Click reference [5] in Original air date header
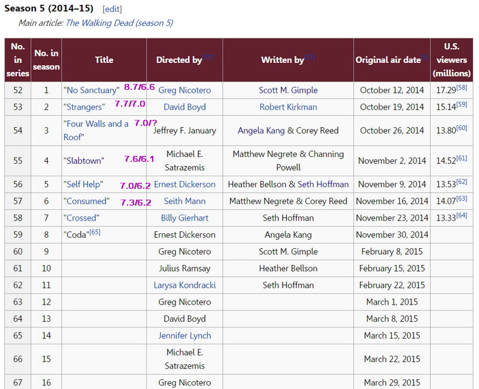The width and height of the screenshot is (479, 389). click(425, 57)
